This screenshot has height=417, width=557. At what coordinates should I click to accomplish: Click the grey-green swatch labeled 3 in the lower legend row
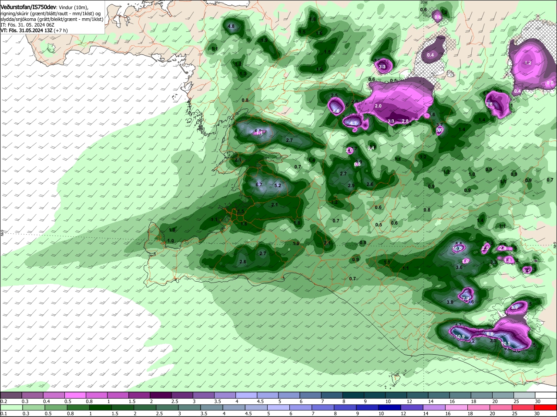[189, 407]
